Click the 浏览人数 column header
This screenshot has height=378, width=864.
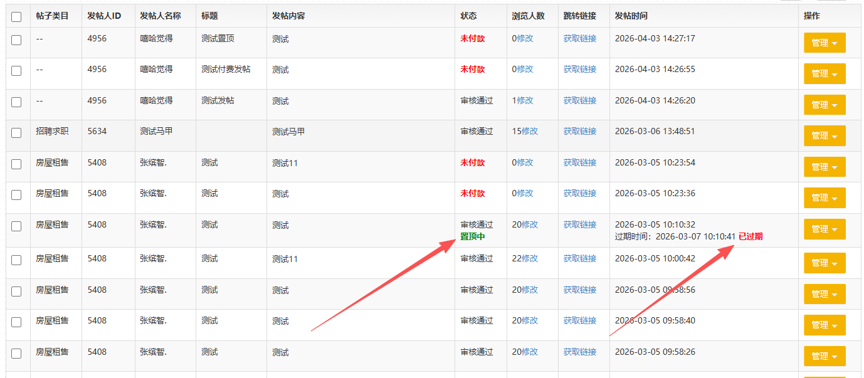(x=528, y=16)
